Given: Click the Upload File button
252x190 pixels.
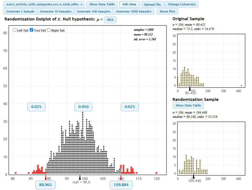Looking at the screenshot, I should (152, 5).
